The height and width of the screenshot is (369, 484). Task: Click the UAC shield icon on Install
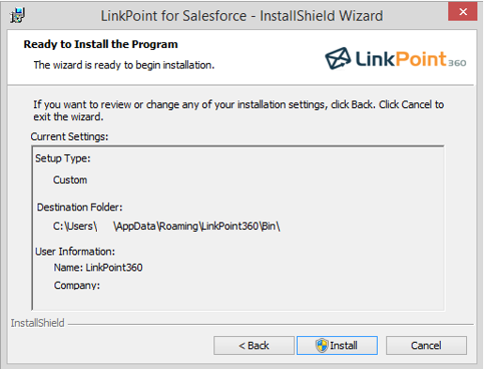tap(321, 346)
